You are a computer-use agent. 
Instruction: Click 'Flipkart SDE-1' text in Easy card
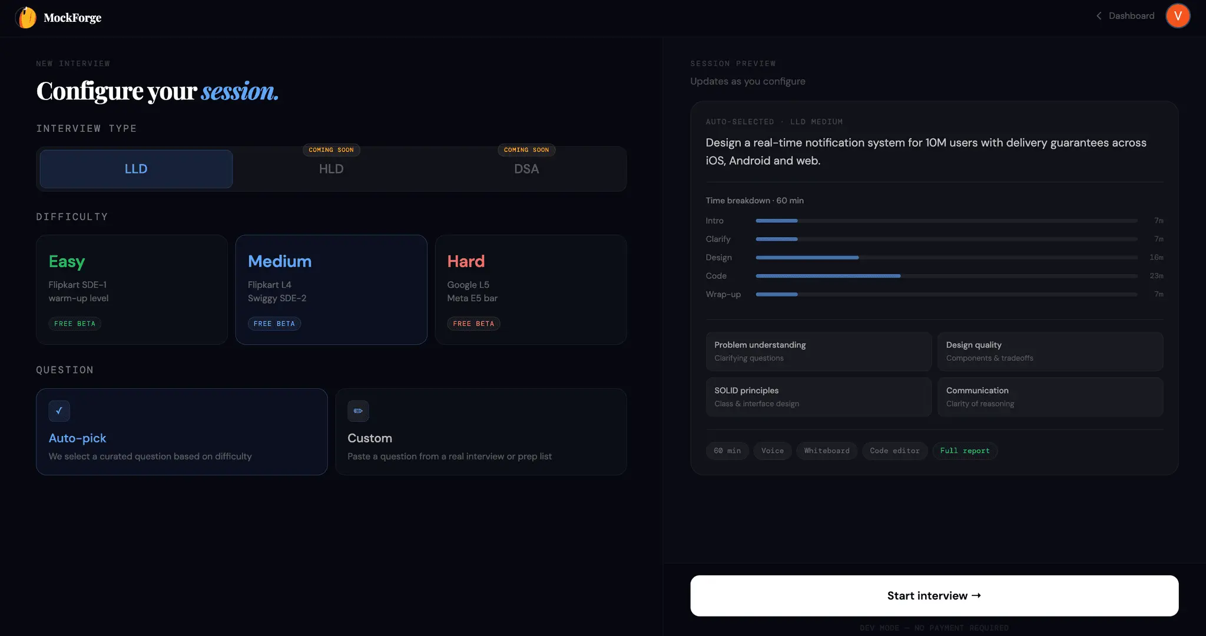[78, 285]
